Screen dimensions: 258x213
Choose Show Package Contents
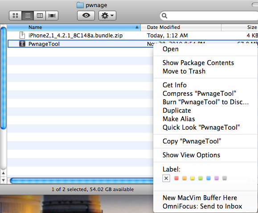(x=205, y=63)
